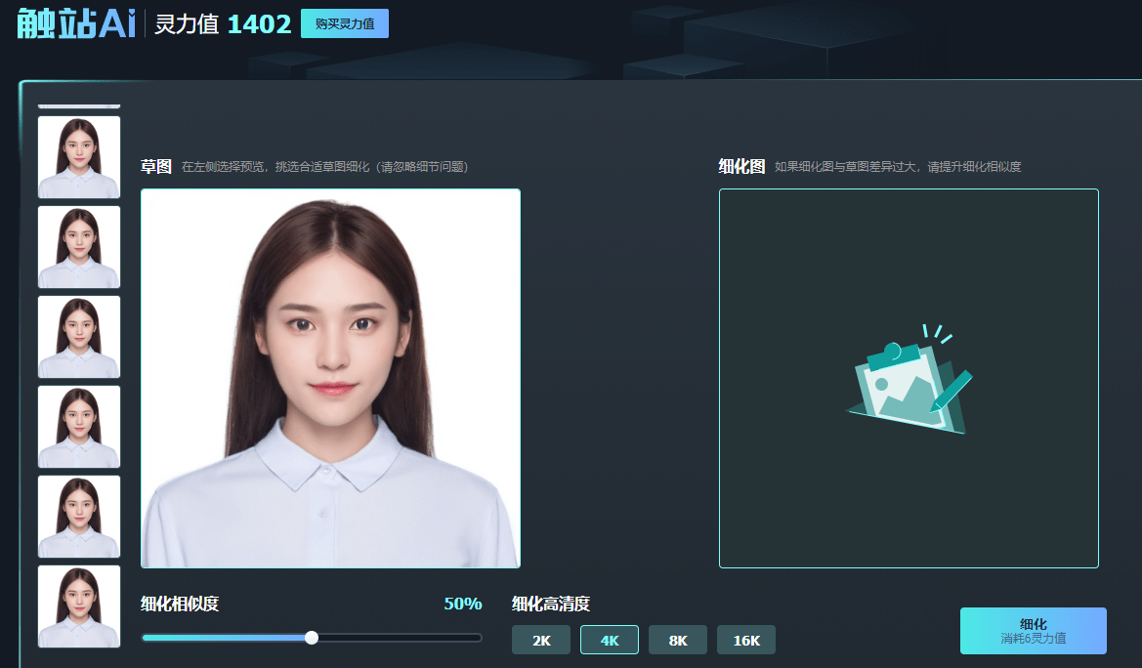Click the 细化 button to refine the image
This screenshot has width=1142, height=668.
point(1034,630)
